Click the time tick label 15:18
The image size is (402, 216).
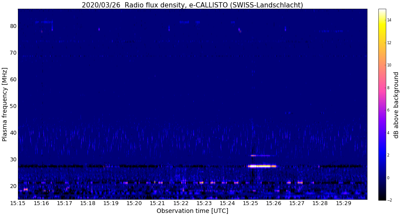(87, 203)
